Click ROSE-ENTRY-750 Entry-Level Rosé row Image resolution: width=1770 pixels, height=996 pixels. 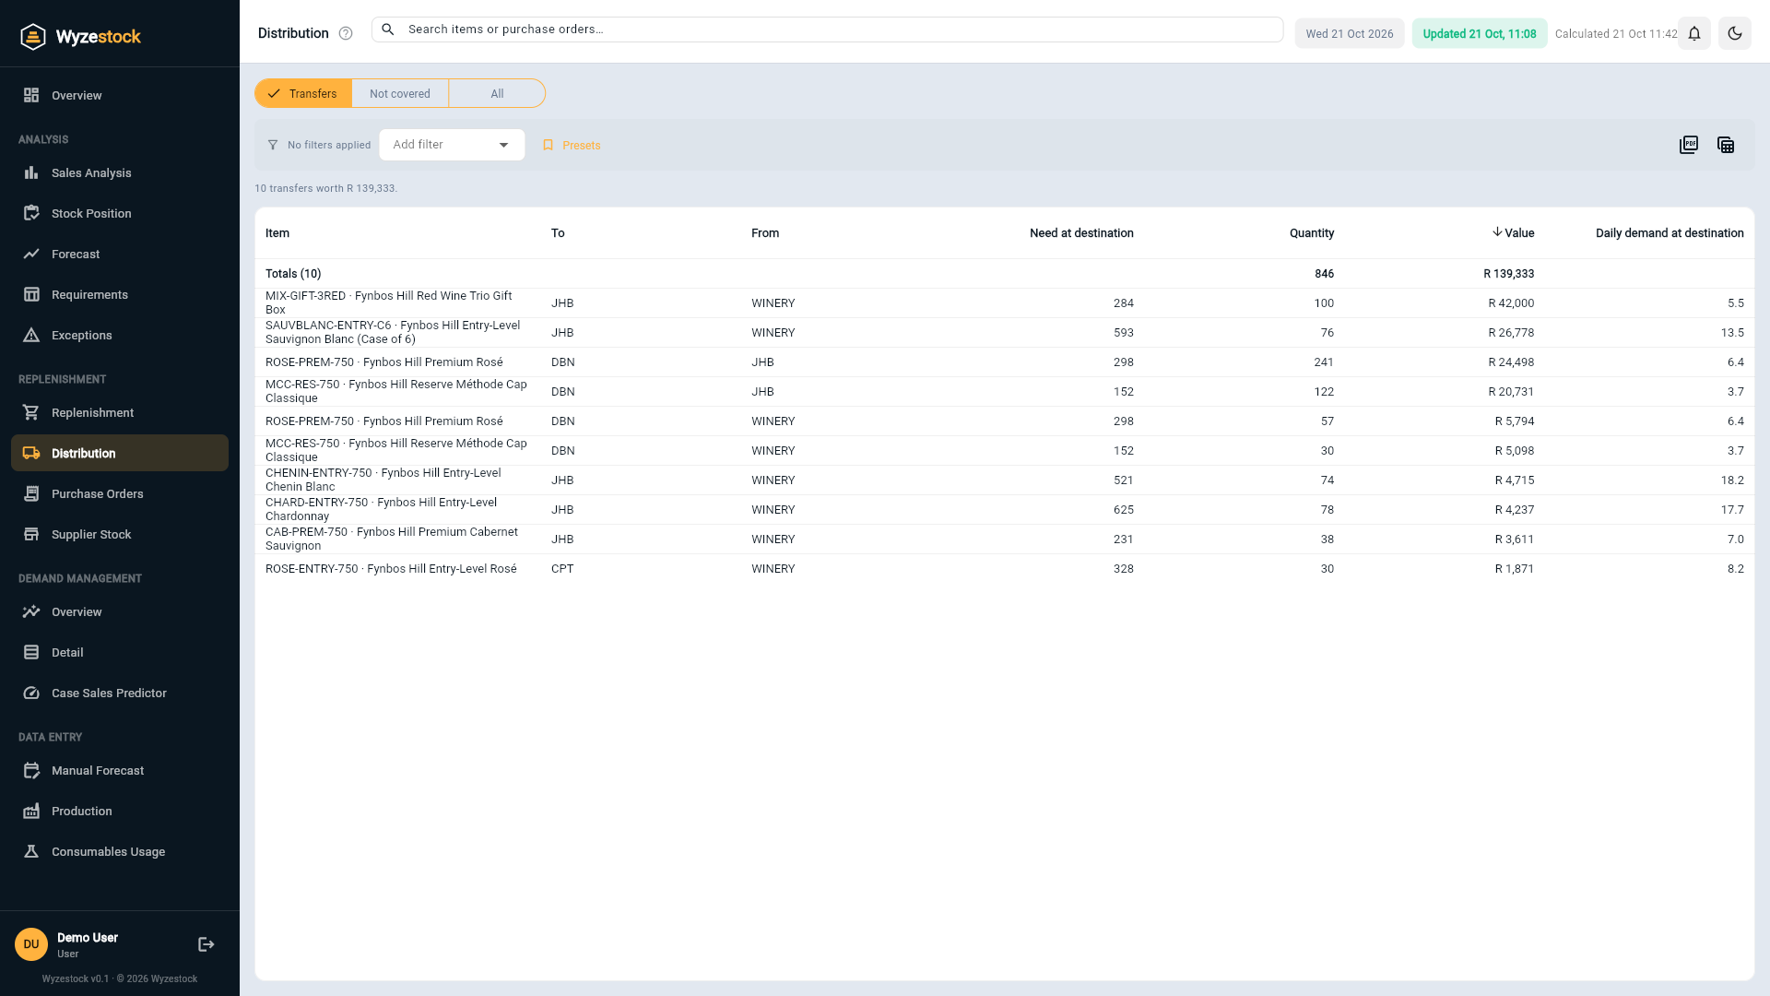[x=1005, y=569]
